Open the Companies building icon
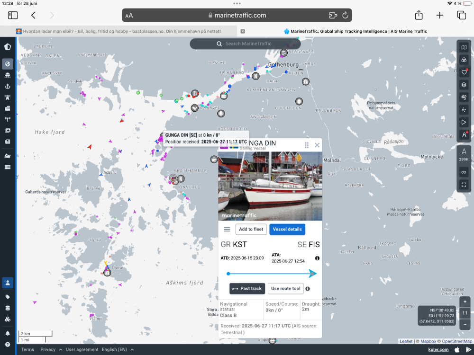This screenshot has width=474, height=355. coord(8,108)
